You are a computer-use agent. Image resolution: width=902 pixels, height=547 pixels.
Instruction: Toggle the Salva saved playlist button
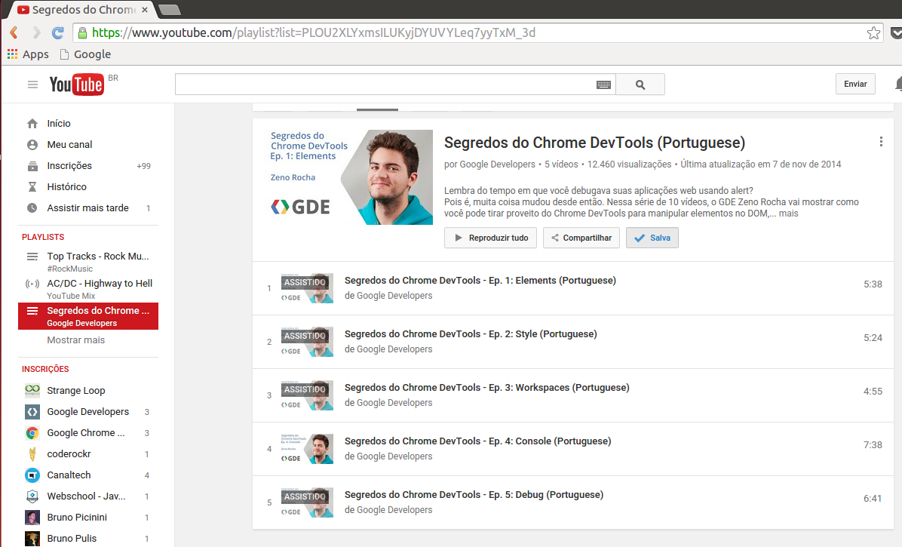pyautogui.click(x=652, y=238)
